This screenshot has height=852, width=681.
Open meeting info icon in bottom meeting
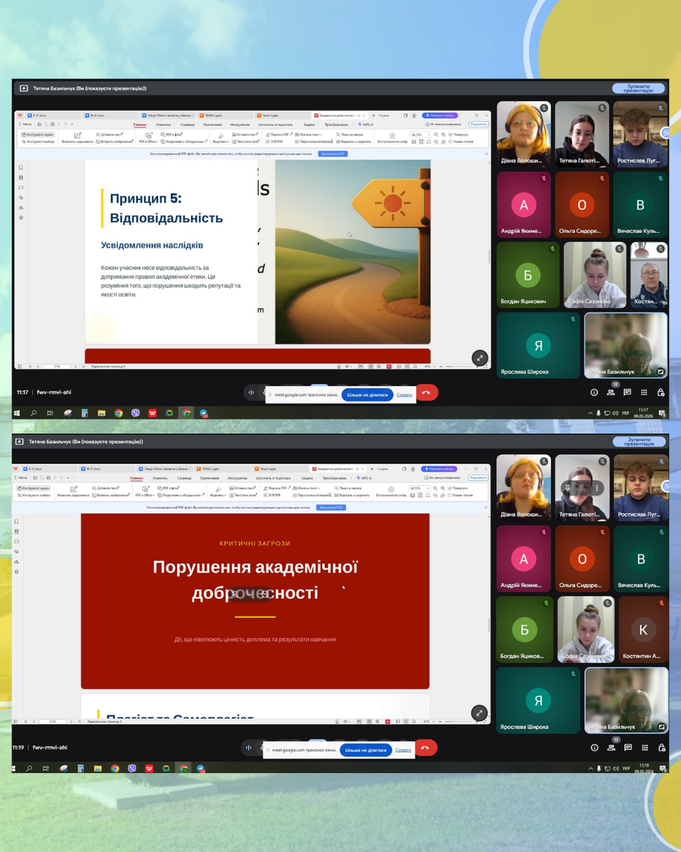(594, 748)
